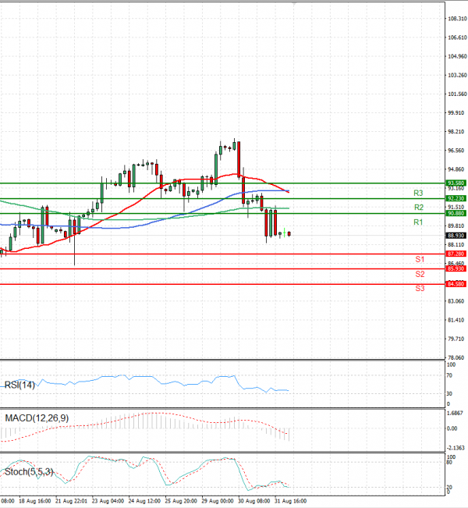Screen dimensions: 468x508
Task: Click the 94.860 price axis value
Action: pos(456,169)
